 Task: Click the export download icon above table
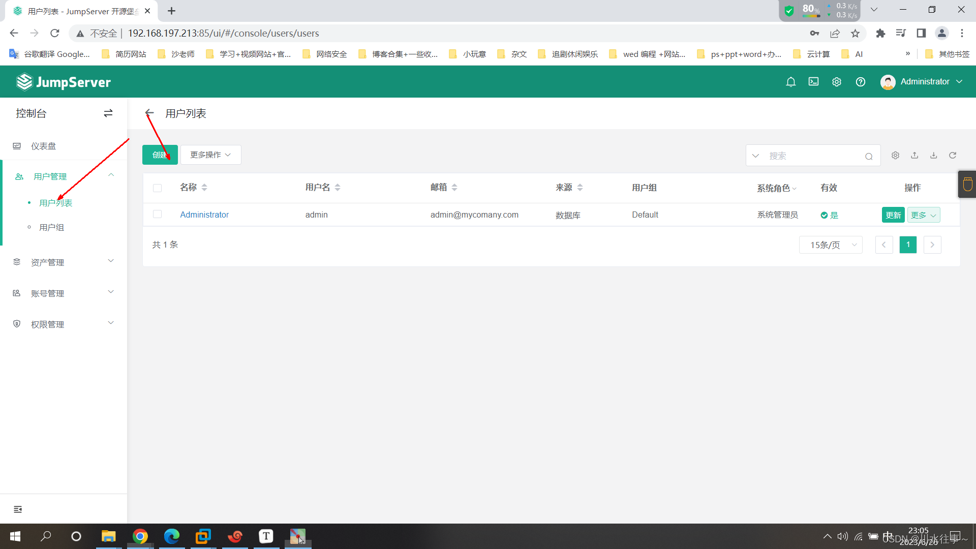[933, 156]
